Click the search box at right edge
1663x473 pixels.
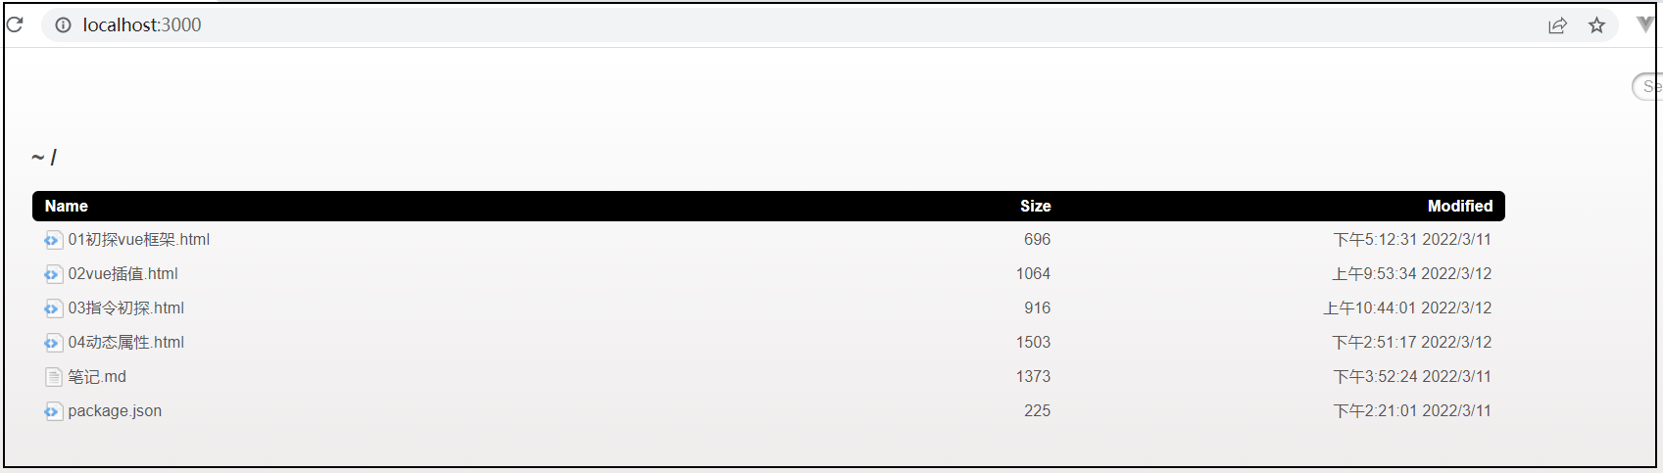tap(1647, 87)
